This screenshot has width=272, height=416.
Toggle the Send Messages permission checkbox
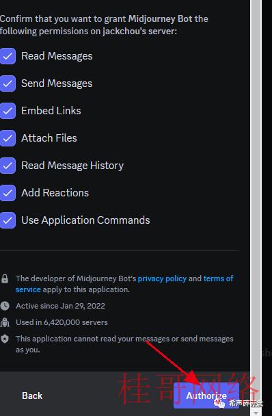tap(8, 83)
